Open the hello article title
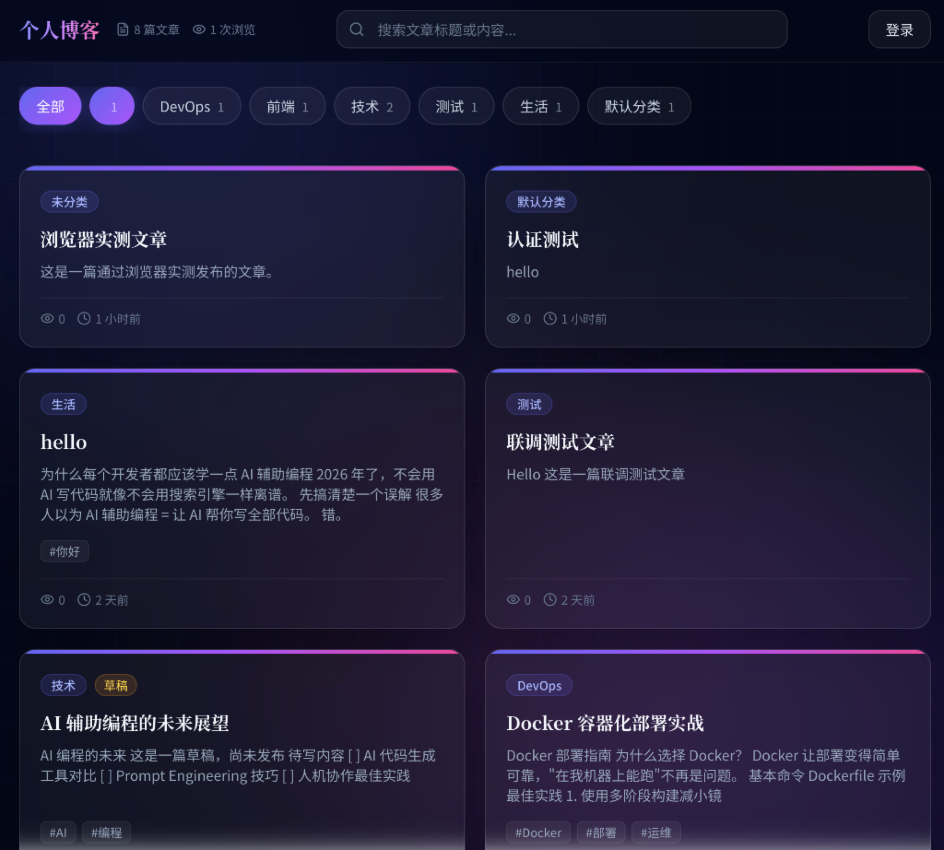The height and width of the screenshot is (850, 944). point(64,442)
